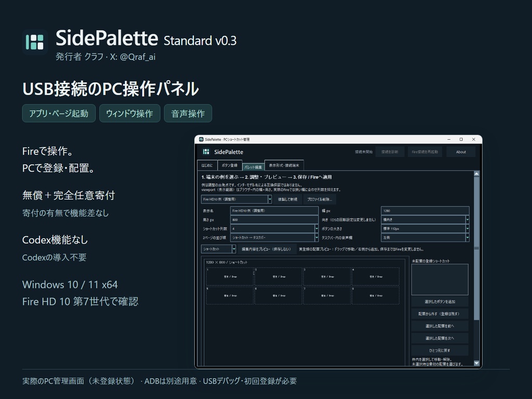
Task: Click the scrollbar up arrow in the app
Action: (476, 174)
